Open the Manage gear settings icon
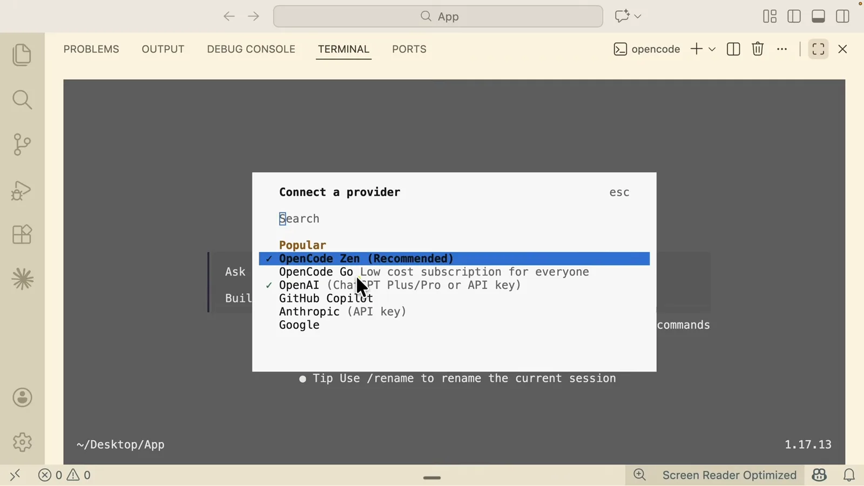 coord(22,442)
